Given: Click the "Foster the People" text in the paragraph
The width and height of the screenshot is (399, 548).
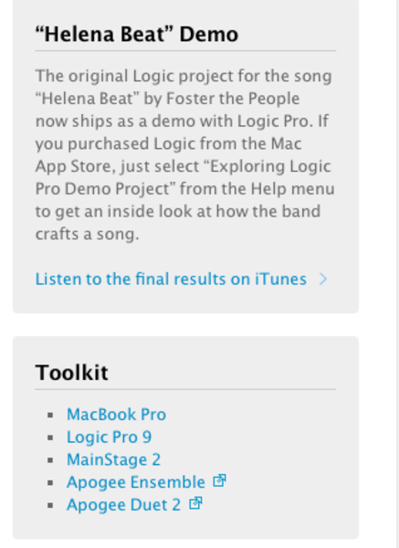Looking at the screenshot, I should 233,99.
